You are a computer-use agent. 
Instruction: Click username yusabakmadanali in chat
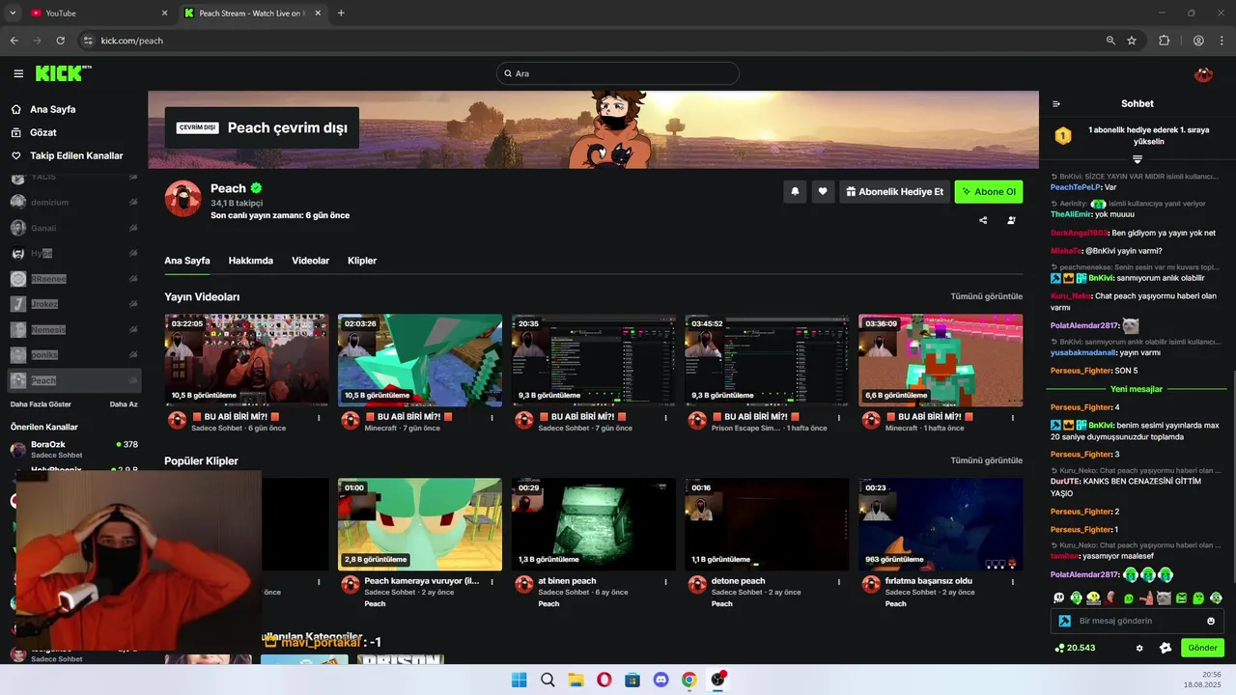1084,352
